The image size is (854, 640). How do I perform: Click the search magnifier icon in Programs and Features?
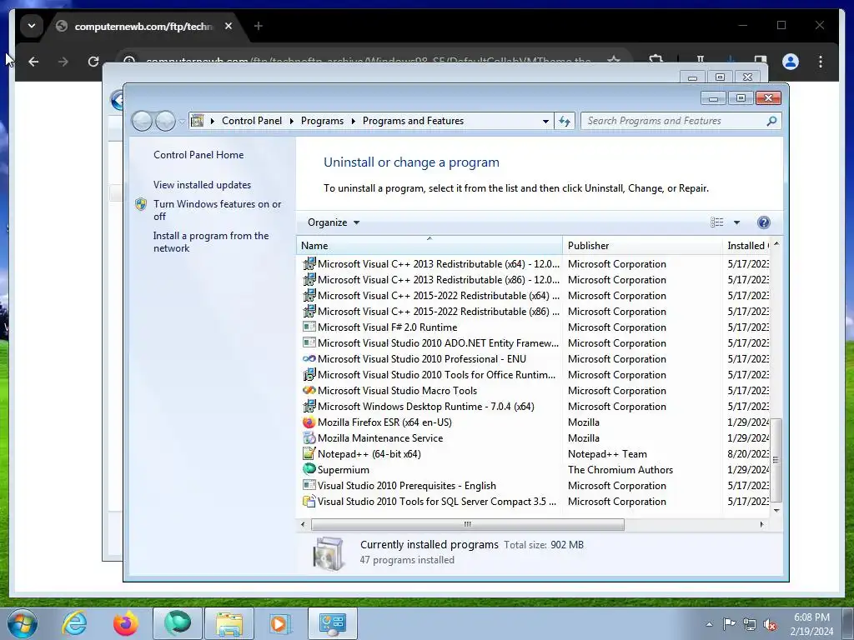[x=771, y=121]
